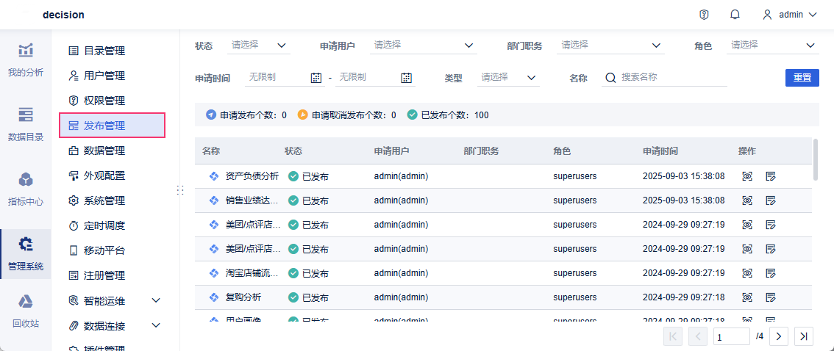834x351 pixels.
Task: Click preview icon for 资产负债分析 row
Action: (x=747, y=176)
